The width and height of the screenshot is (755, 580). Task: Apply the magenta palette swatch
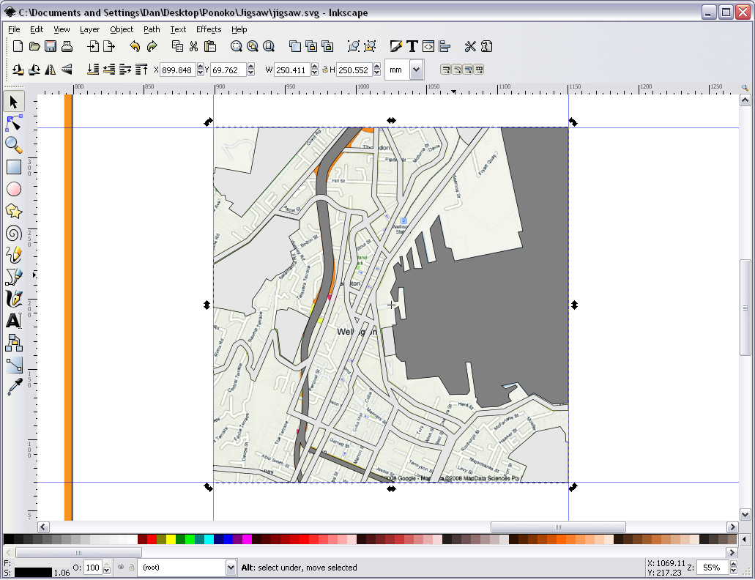[x=247, y=539]
